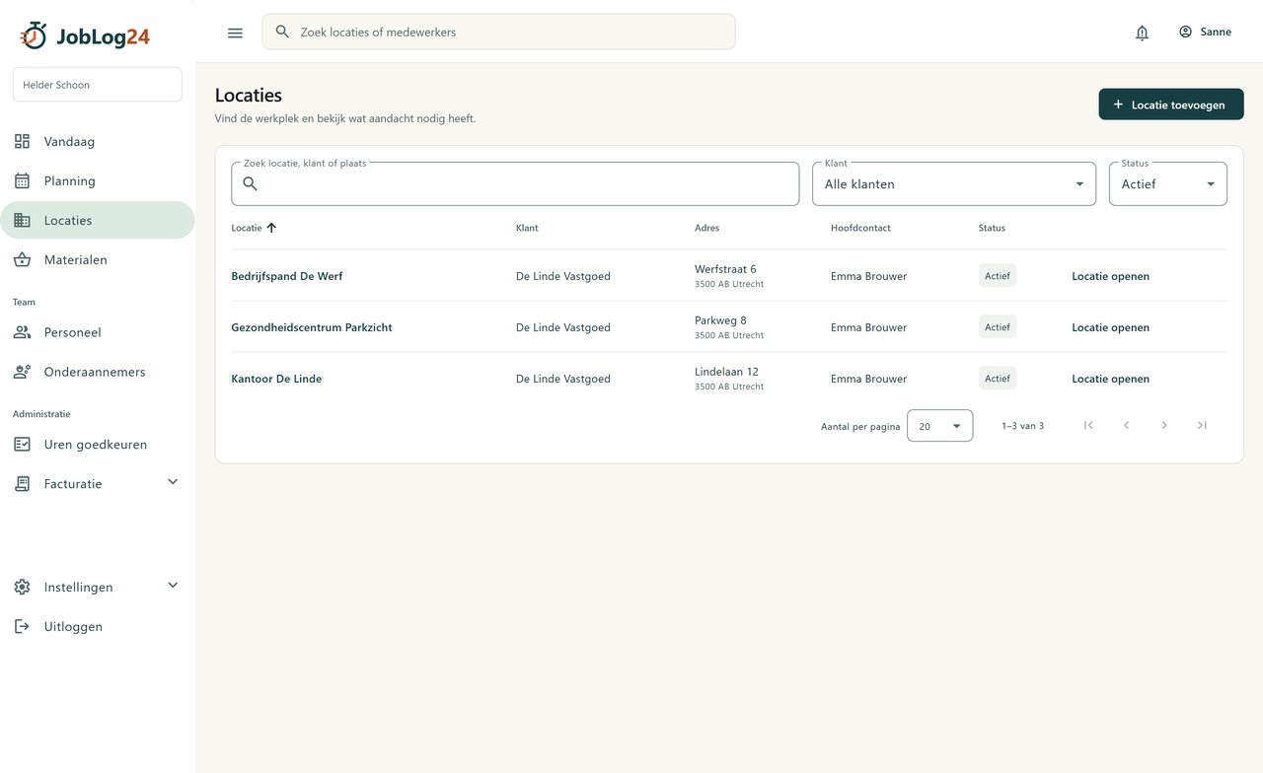Screen dimensions: 1263x773
Task: Open Materialen in the sidebar
Action: point(97,260)
